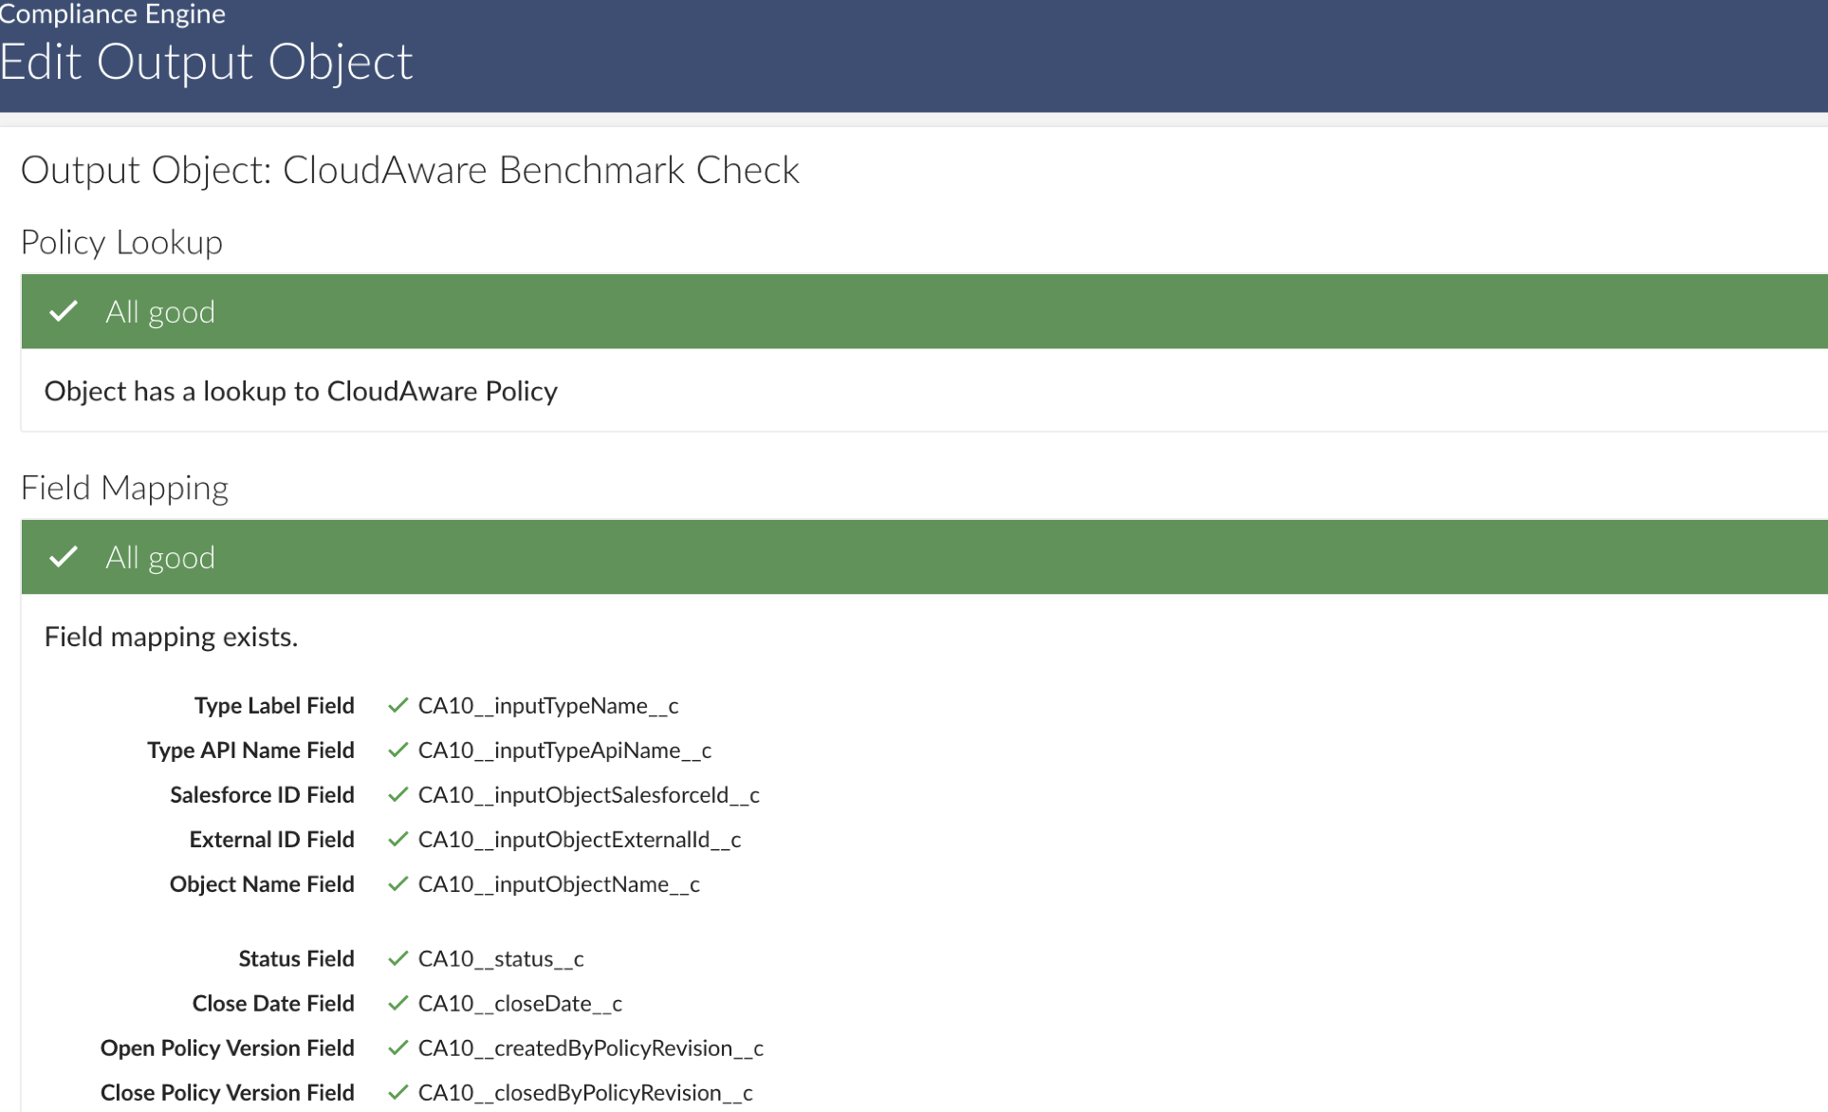The image size is (1828, 1112).
Task: Click the Salesforce ID Field label
Action: 262,794
